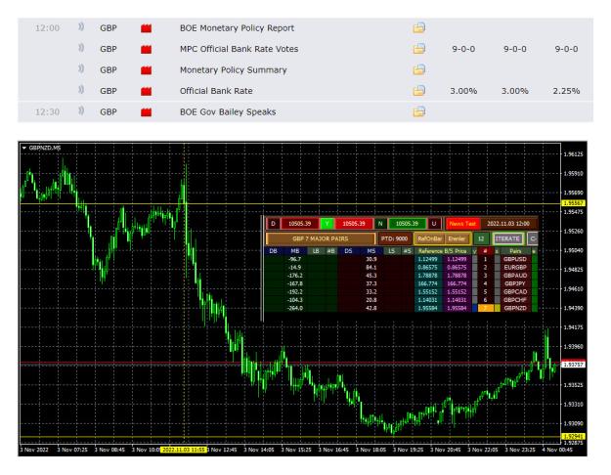Image resolution: width=611 pixels, height=475 pixels.
Task: Click red impact icon for BOE Monetary Policy Report
Action: coord(146,28)
